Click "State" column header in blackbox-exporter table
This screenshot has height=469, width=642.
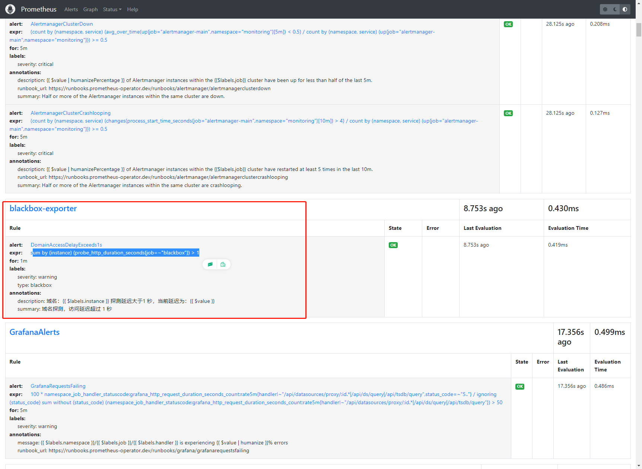(395, 228)
